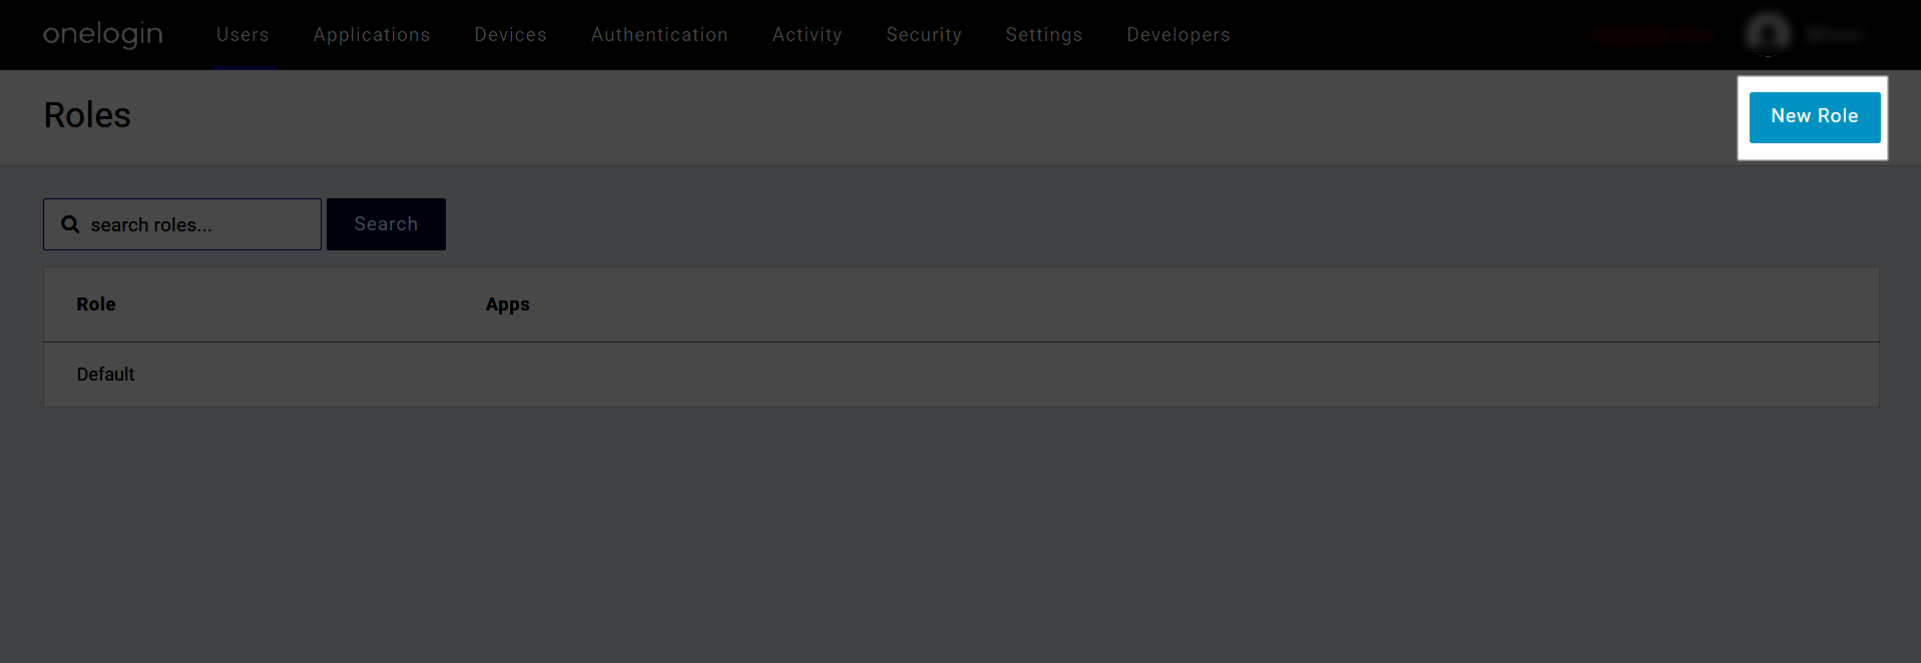This screenshot has height=663, width=1921.
Task: Open the Activity menu
Action: pos(807,34)
